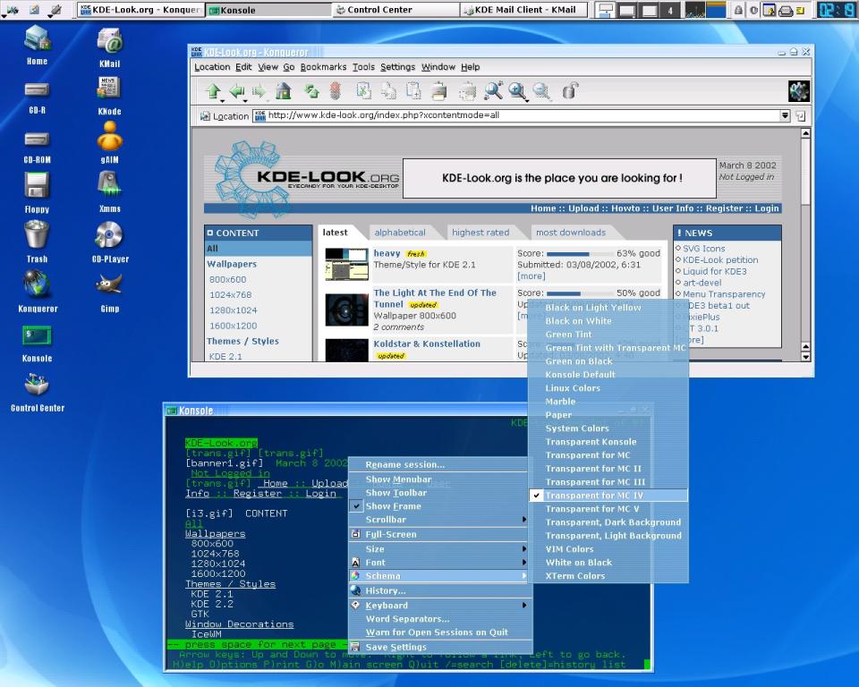Viewport: 859px width, 687px height.
Task: Click the Security padlock toolbar icon
Action: coord(570,91)
